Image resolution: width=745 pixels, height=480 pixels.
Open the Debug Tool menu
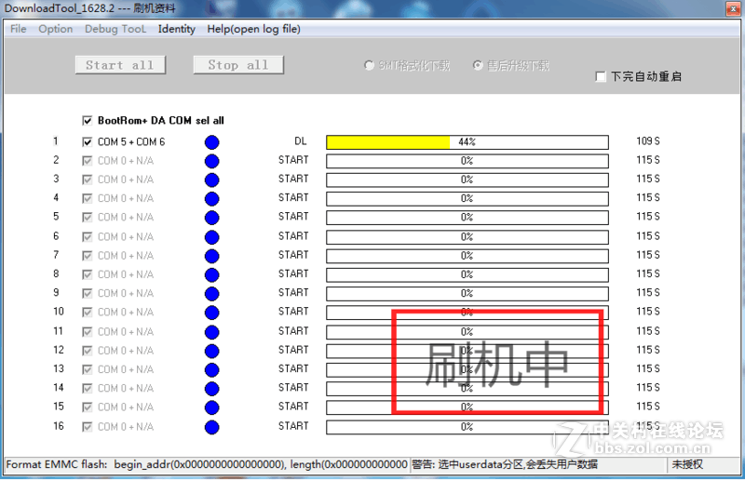(x=115, y=29)
